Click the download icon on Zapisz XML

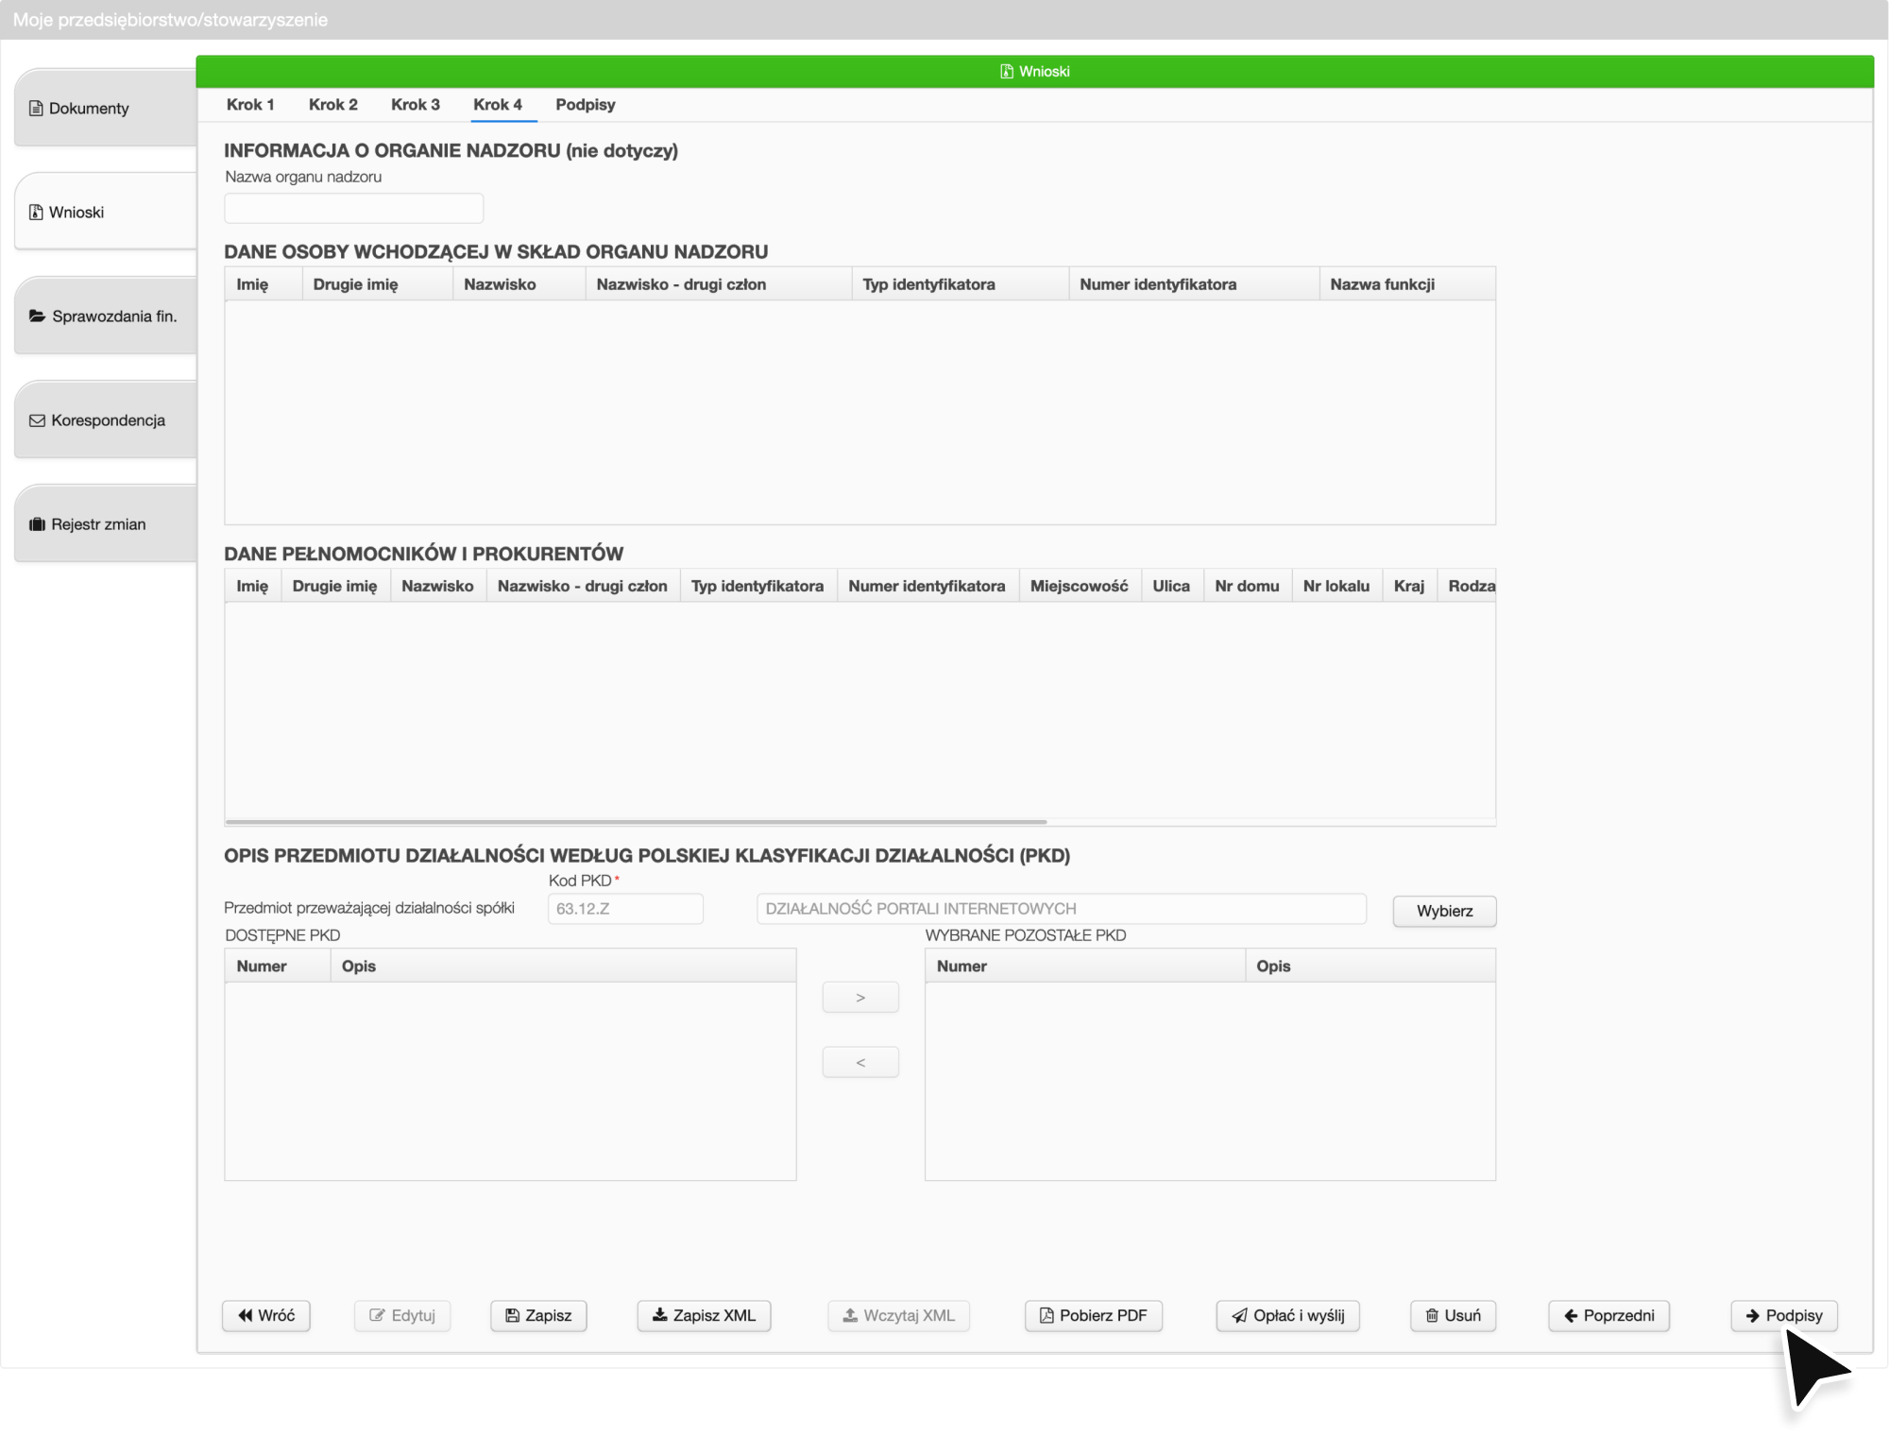click(660, 1315)
